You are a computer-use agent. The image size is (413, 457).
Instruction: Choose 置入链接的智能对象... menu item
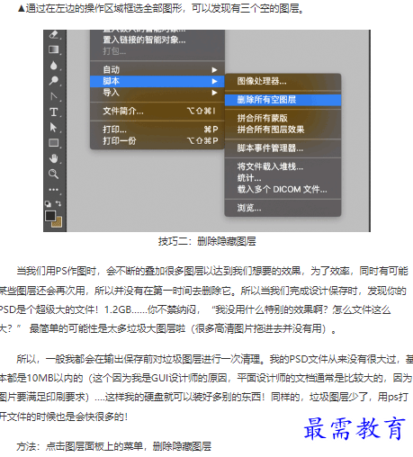pyautogui.click(x=157, y=40)
